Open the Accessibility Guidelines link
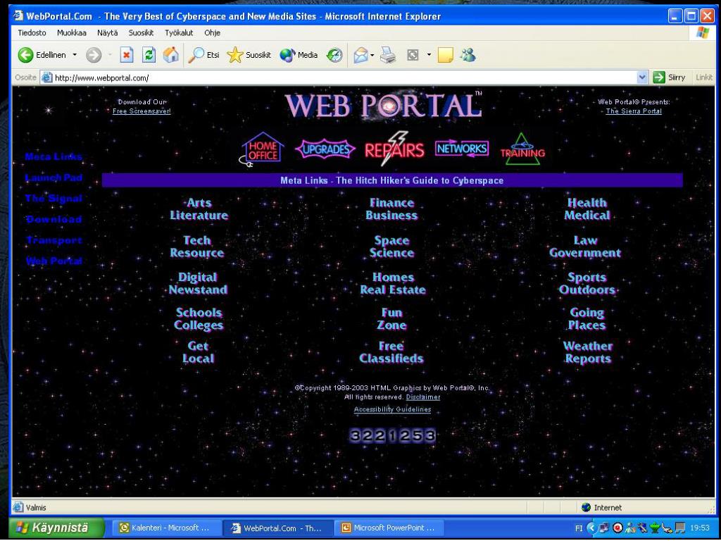This screenshot has width=721, height=541. (392, 409)
